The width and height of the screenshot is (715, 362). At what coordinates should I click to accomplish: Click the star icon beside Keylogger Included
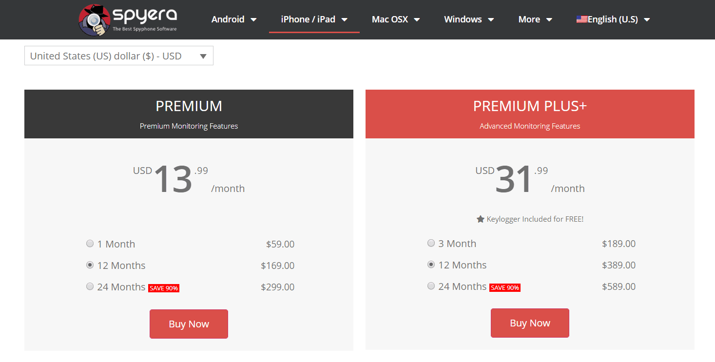[481, 219]
